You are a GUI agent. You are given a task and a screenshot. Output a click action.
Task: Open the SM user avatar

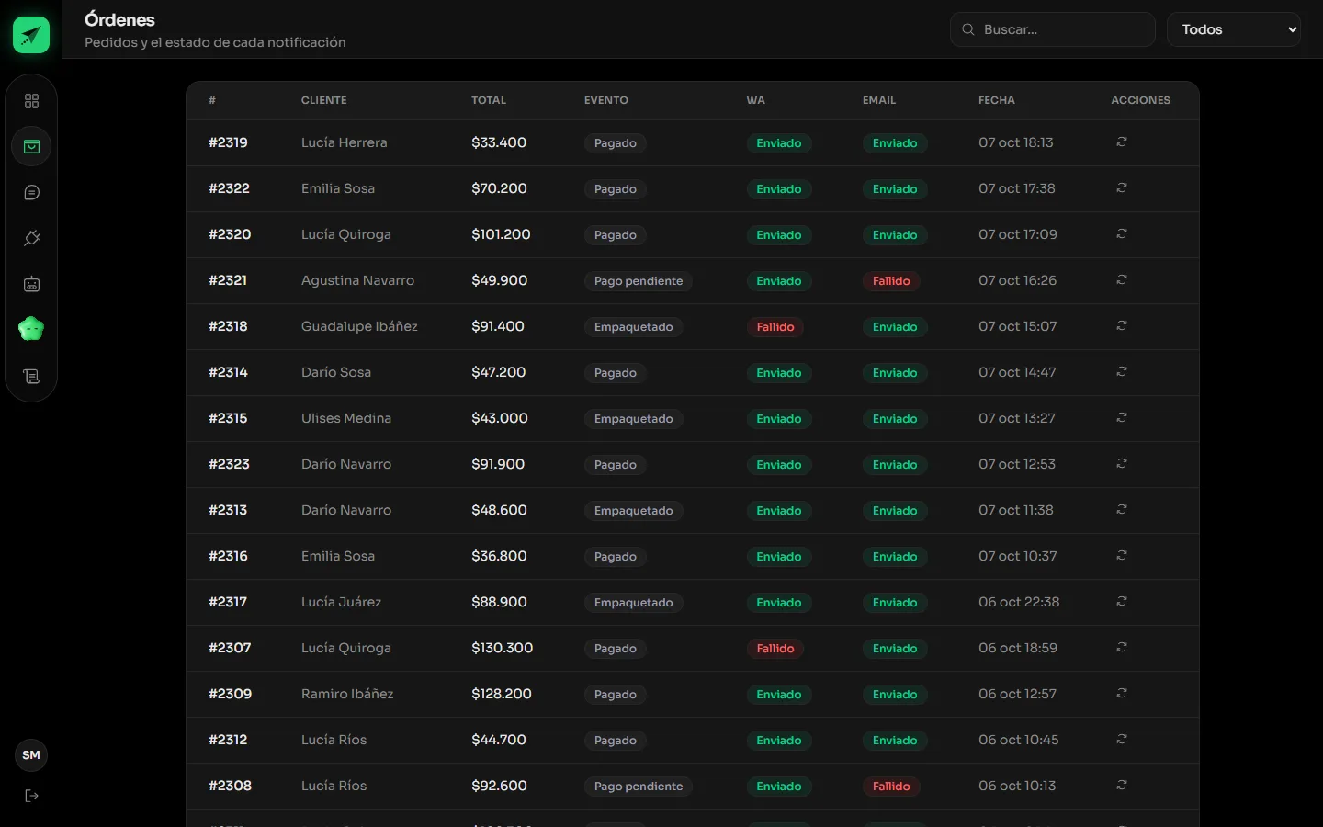31,755
